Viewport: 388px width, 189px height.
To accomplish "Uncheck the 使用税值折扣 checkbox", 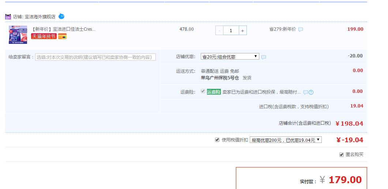I will tap(217, 140).
